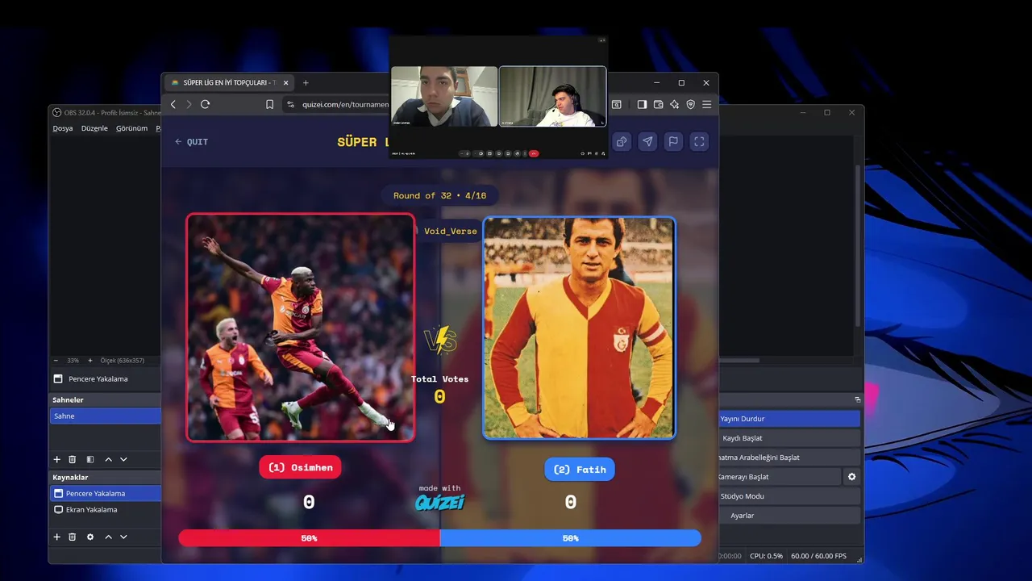Open a new browser tab
This screenshot has height=581, width=1032.
(x=306, y=82)
